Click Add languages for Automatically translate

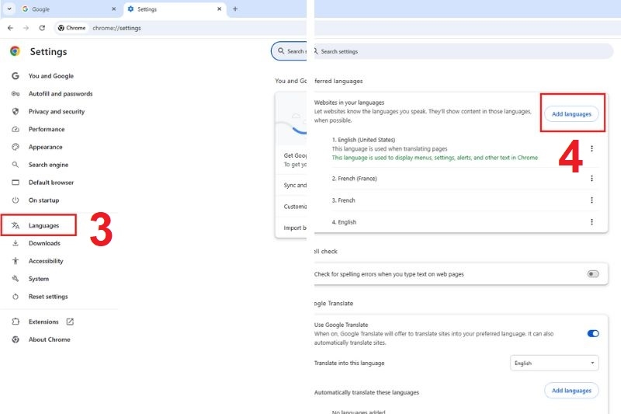click(x=571, y=391)
